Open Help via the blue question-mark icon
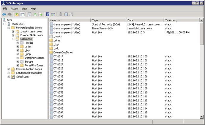 click(x=48, y=14)
